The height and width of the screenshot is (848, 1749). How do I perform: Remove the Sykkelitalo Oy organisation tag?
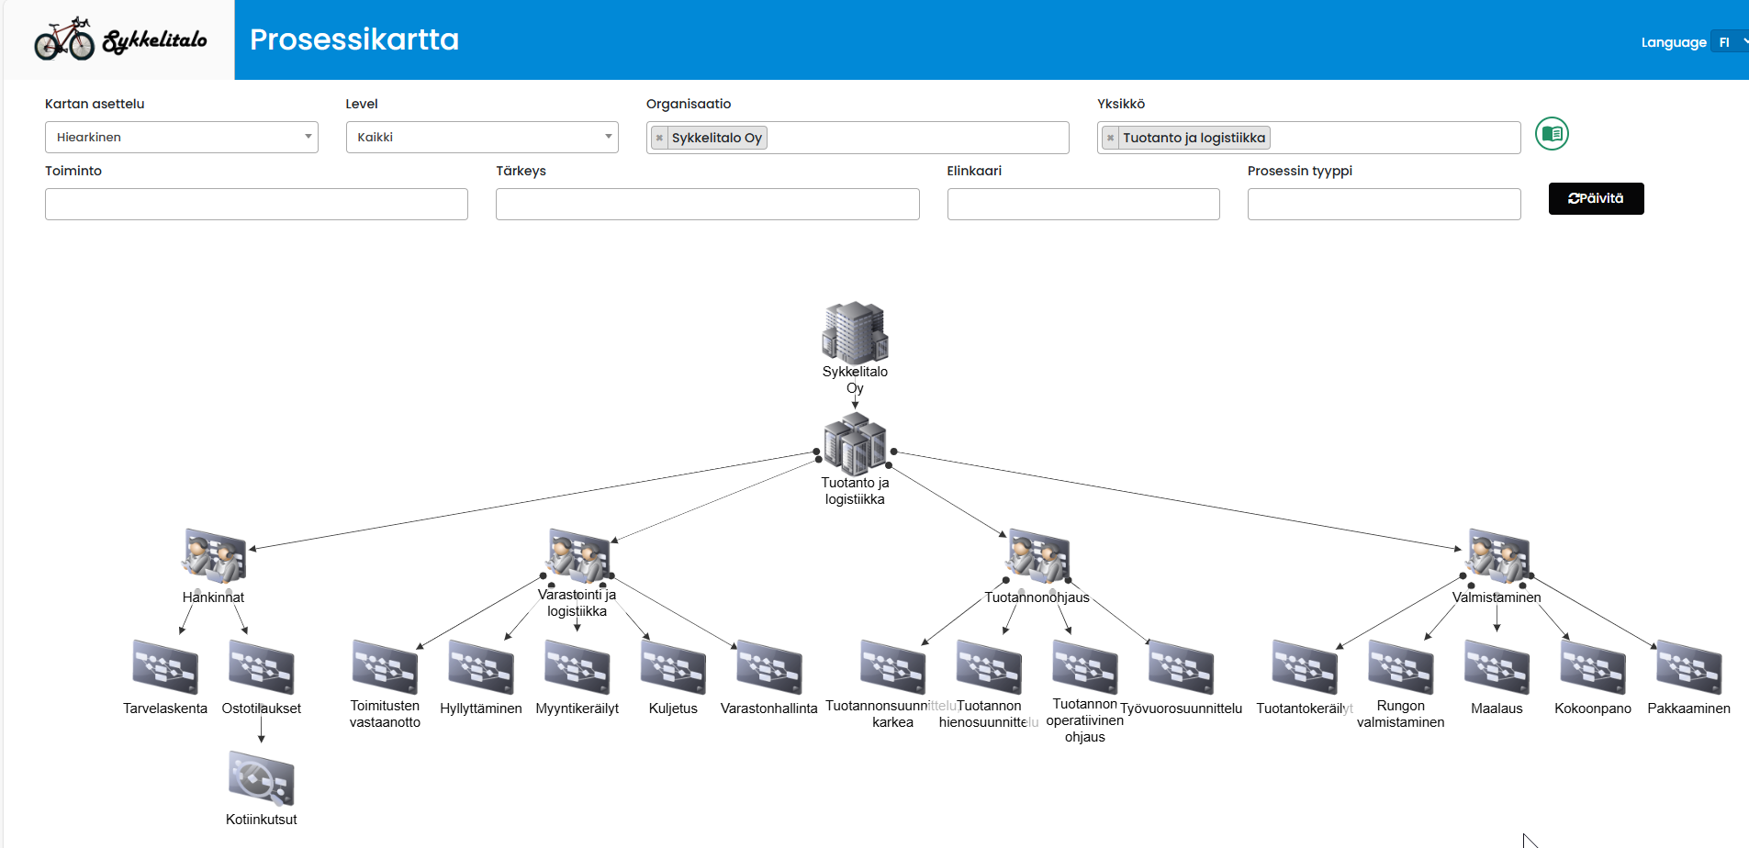(659, 138)
